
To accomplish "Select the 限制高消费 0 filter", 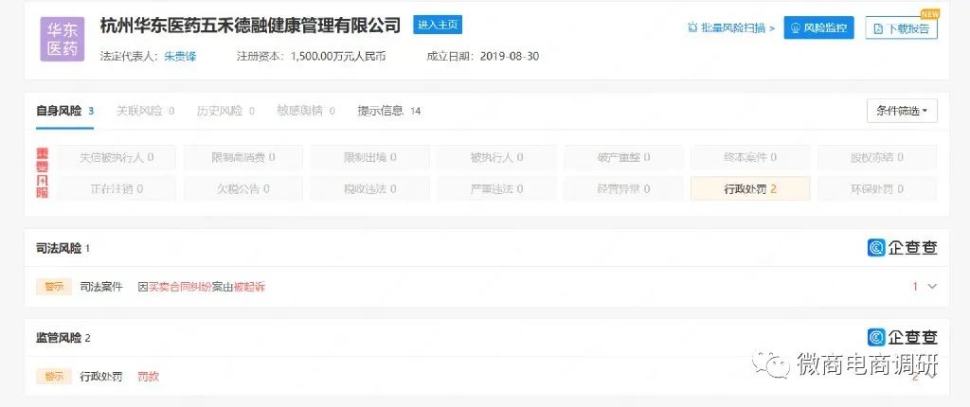I will click(x=243, y=158).
